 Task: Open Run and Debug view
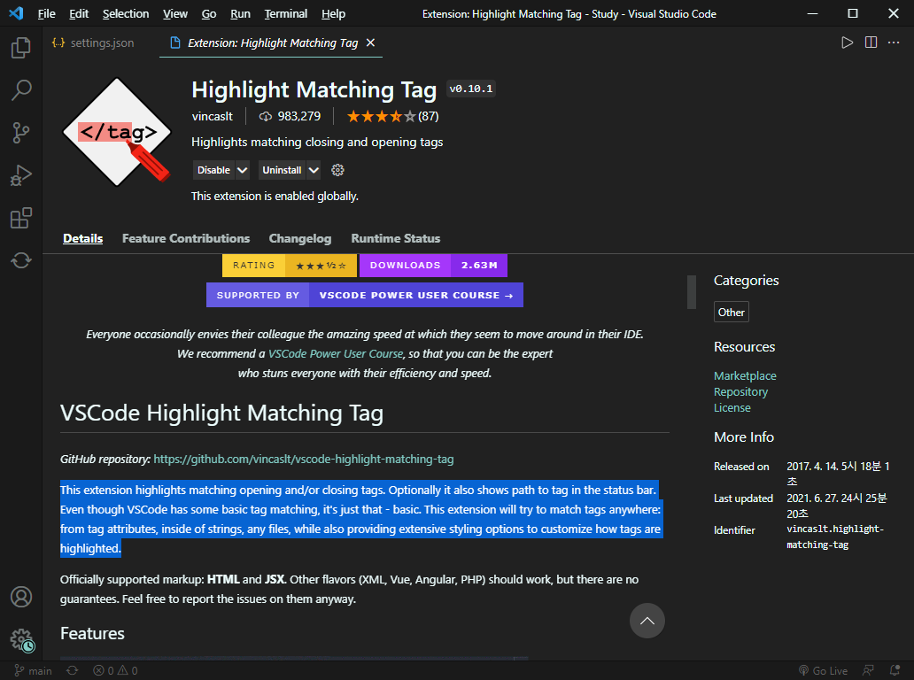pyautogui.click(x=21, y=175)
